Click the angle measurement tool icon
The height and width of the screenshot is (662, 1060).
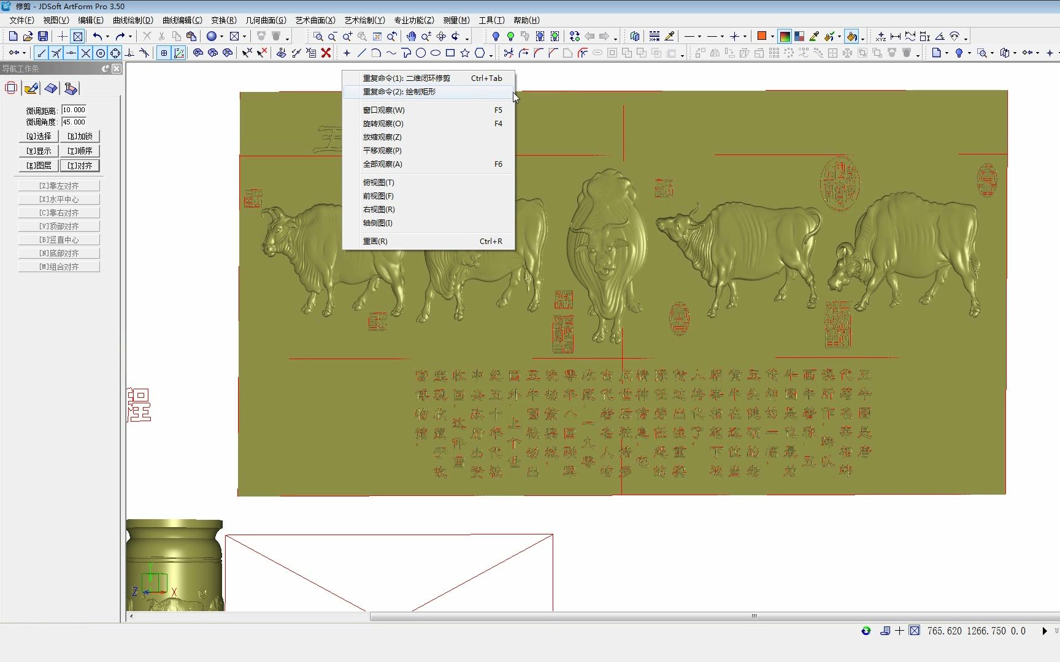940,36
